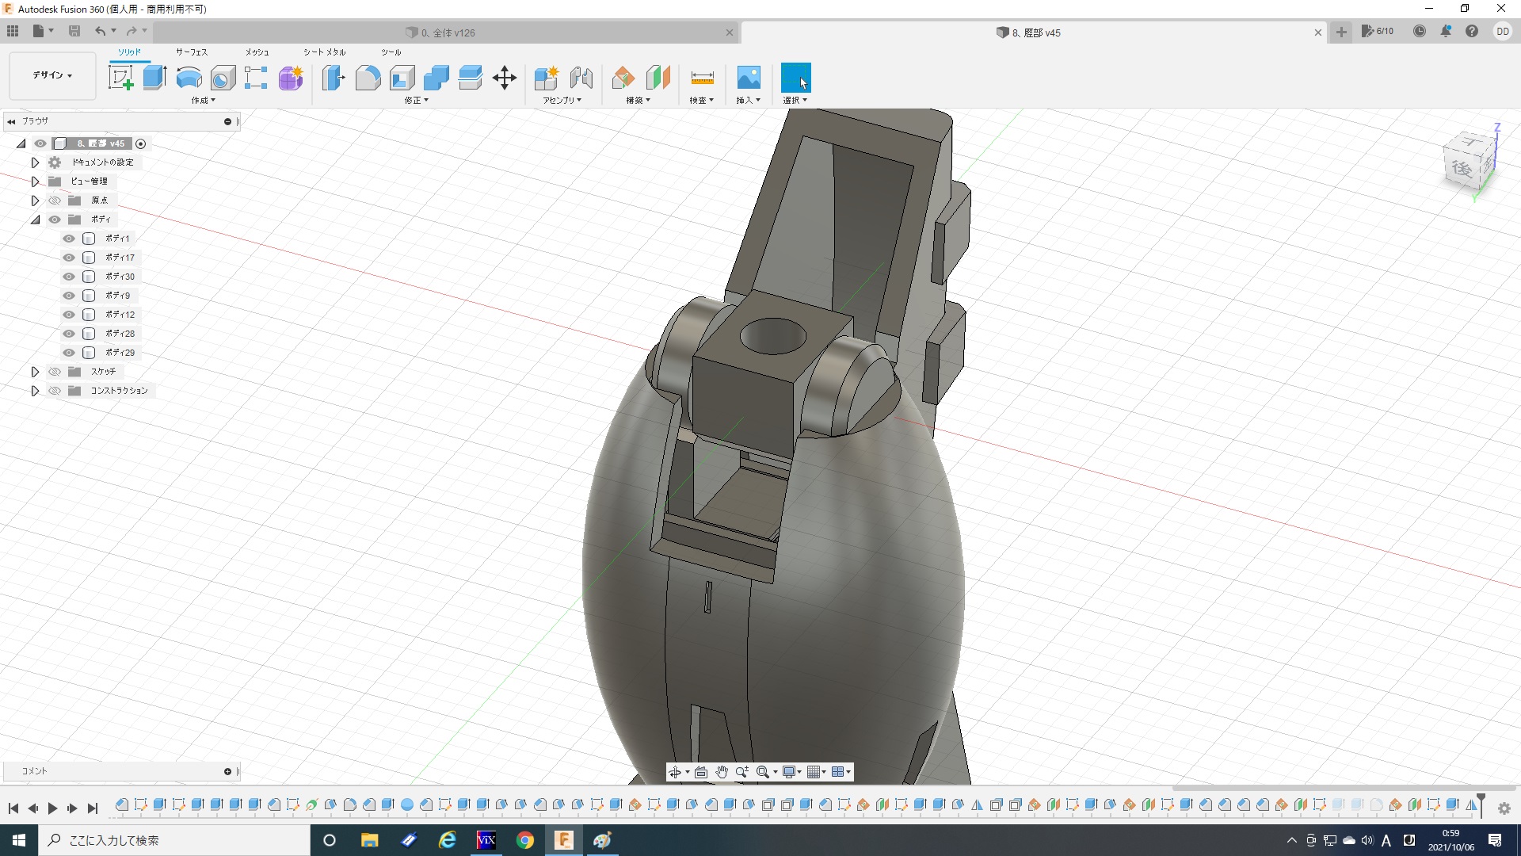Viewport: 1521px width, 856px height.
Task: Open the デザイン workspace dropdown
Action: tap(52, 75)
